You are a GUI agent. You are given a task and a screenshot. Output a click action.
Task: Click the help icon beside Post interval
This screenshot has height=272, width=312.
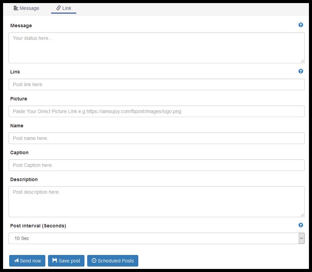coord(301,225)
